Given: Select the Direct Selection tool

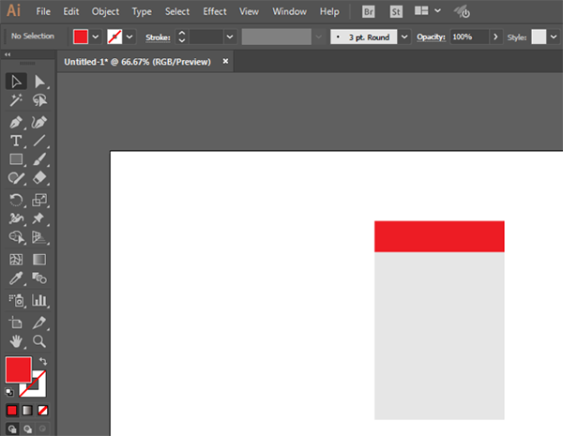Looking at the screenshot, I should coord(39,83).
